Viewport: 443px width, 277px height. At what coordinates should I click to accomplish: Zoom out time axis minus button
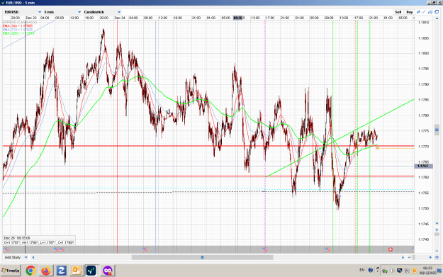[410, 257]
